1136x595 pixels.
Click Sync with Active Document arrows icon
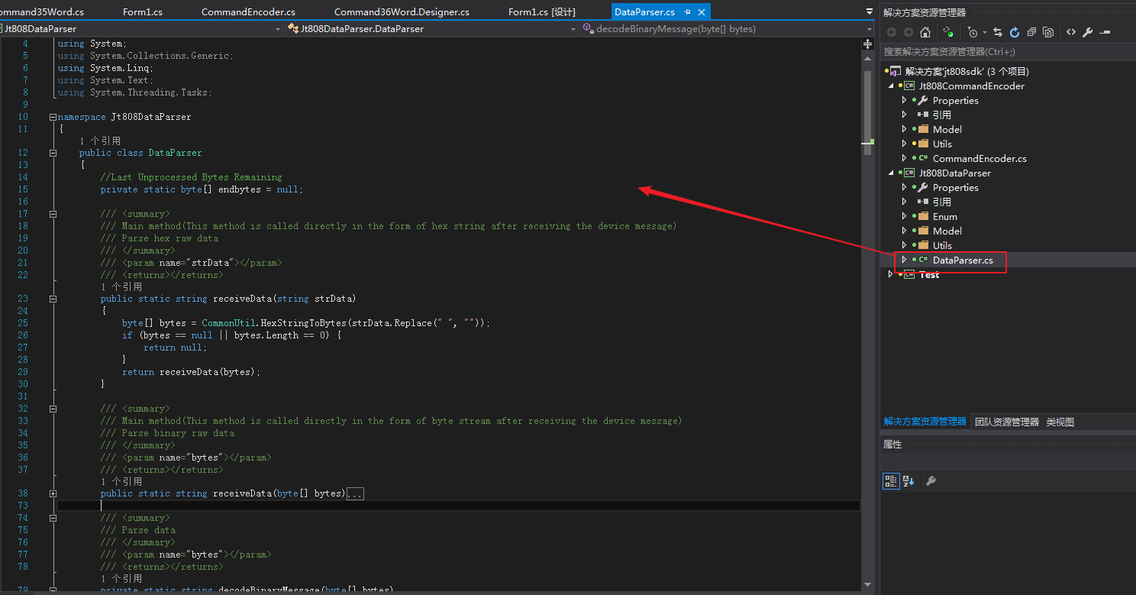998,32
